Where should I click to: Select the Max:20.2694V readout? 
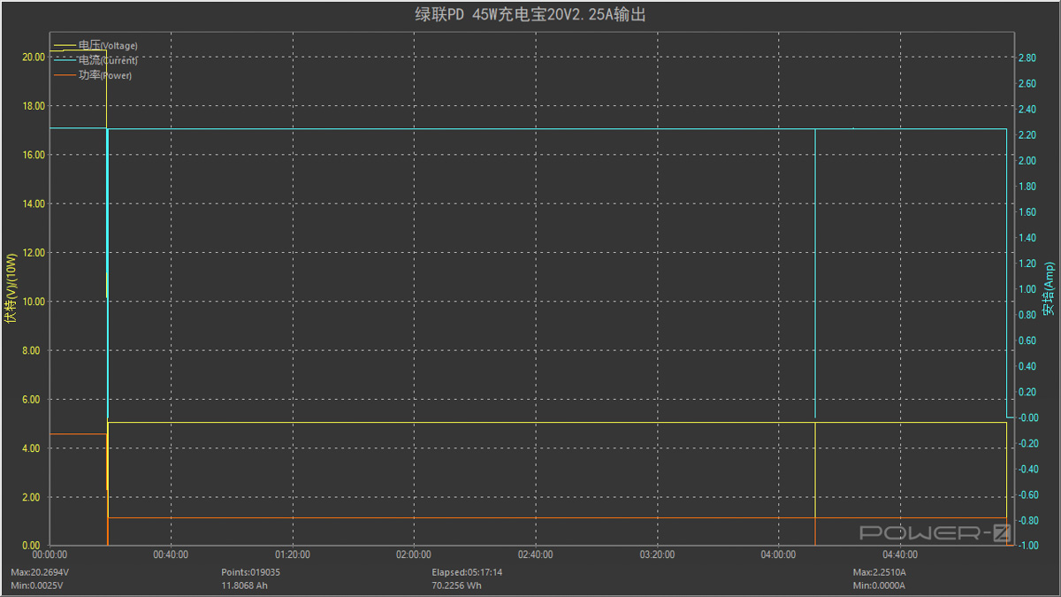click(40, 572)
